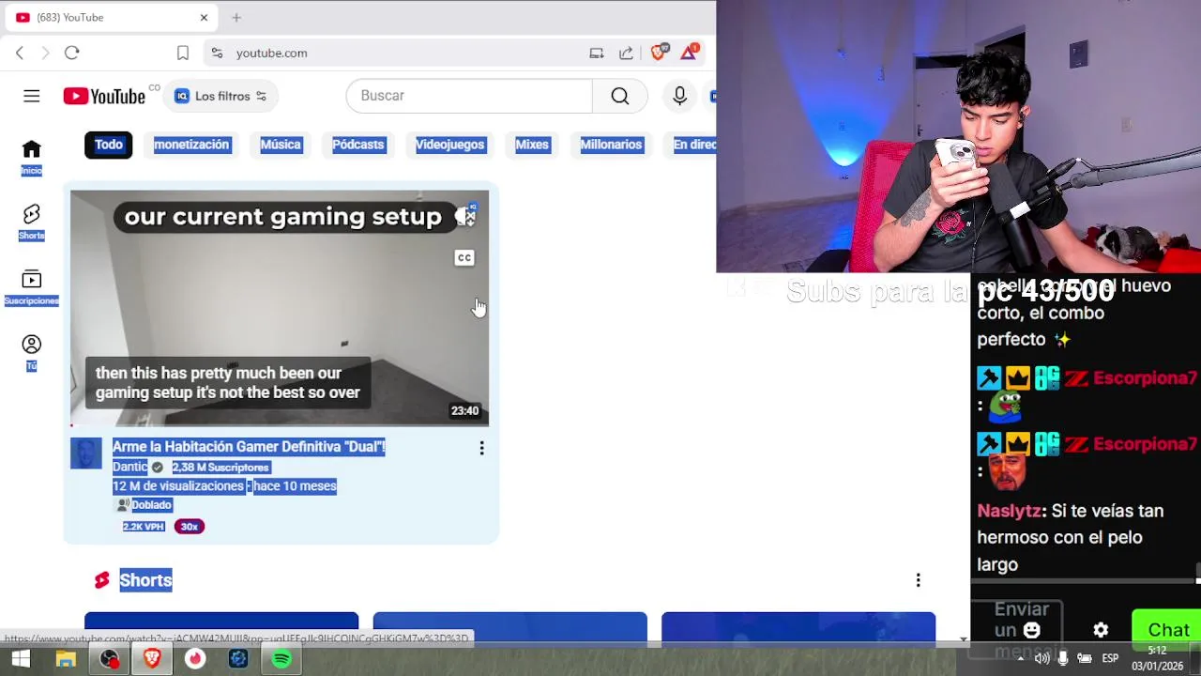1201x676 pixels.
Task: Open the clock showing 03/01/2026
Action: pyautogui.click(x=1157, y=658)
